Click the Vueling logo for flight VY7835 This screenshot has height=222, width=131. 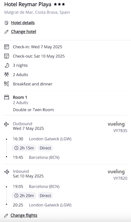click(x=117, y=124)
